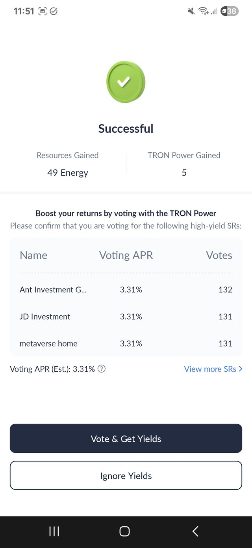Tap the Voting APR column header
The height and width of the screenshot is (548, 252).
pos(126,255)
